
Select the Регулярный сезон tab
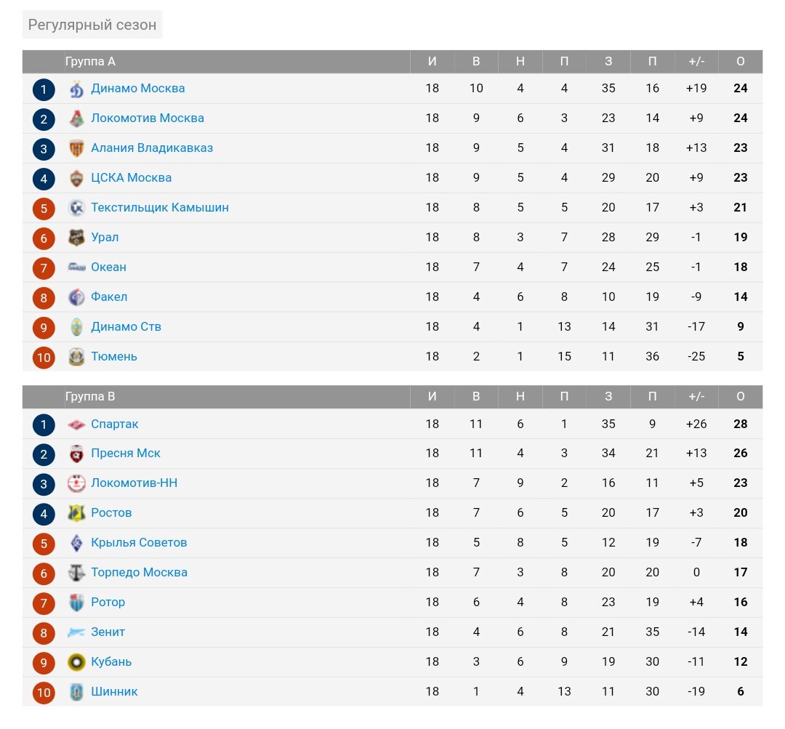coord(92,25)
